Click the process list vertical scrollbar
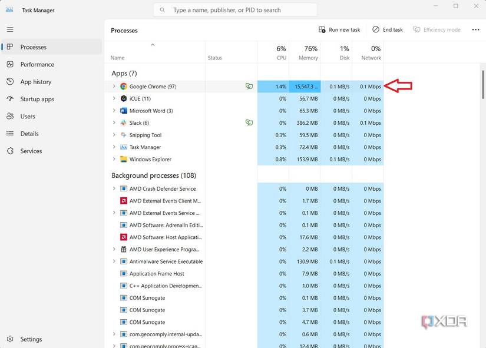Screen dimensions: 486x348 tap(483, 85)
